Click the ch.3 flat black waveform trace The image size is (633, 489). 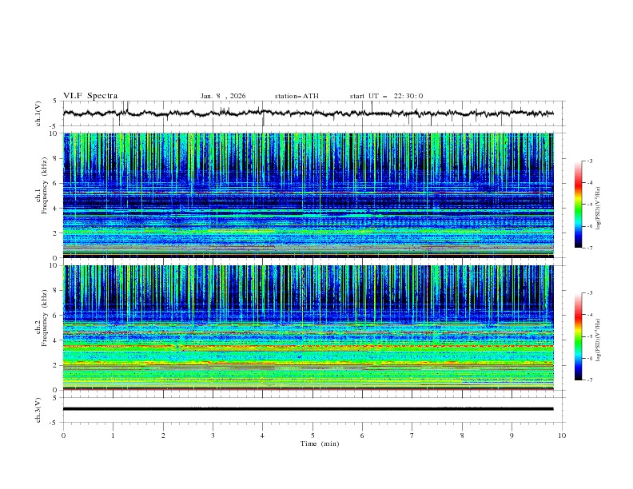click(x=308, y=409)
